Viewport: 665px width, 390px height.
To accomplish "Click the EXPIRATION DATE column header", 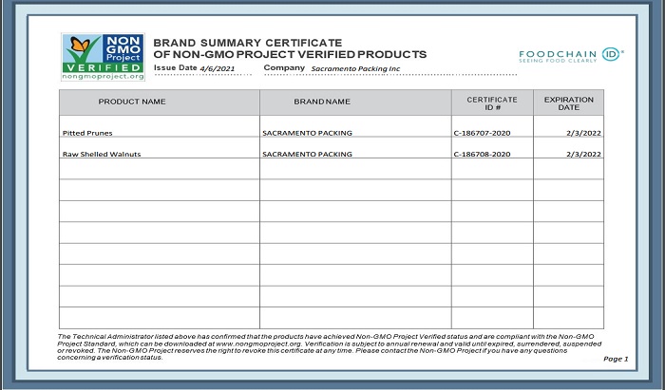I will (x=568, y=102).
